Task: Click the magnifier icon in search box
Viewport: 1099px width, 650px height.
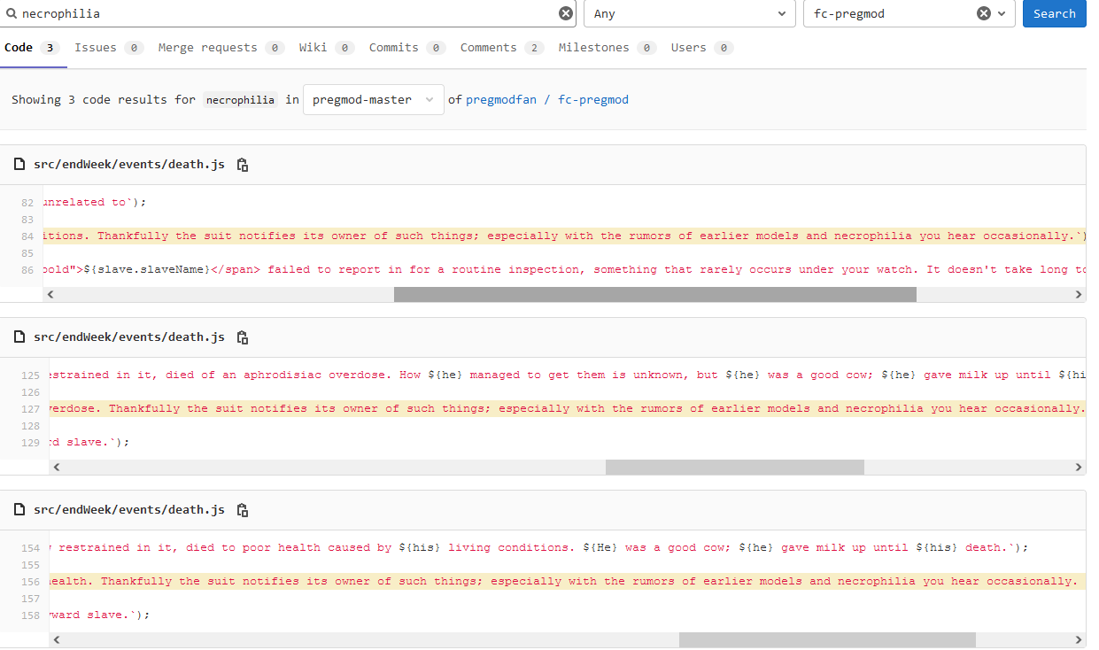Action: [12, 13]
